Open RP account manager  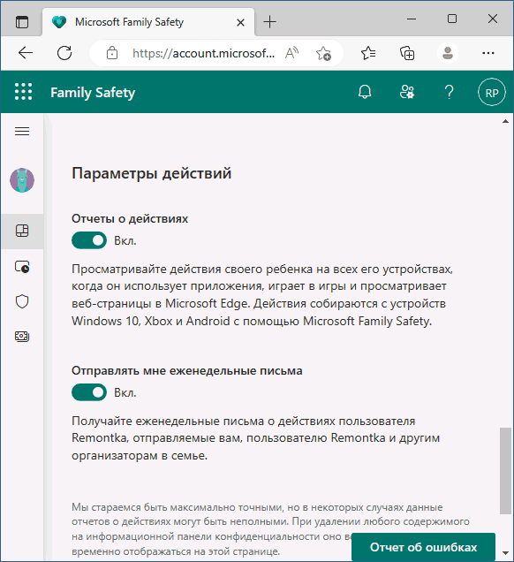point(492,92)
